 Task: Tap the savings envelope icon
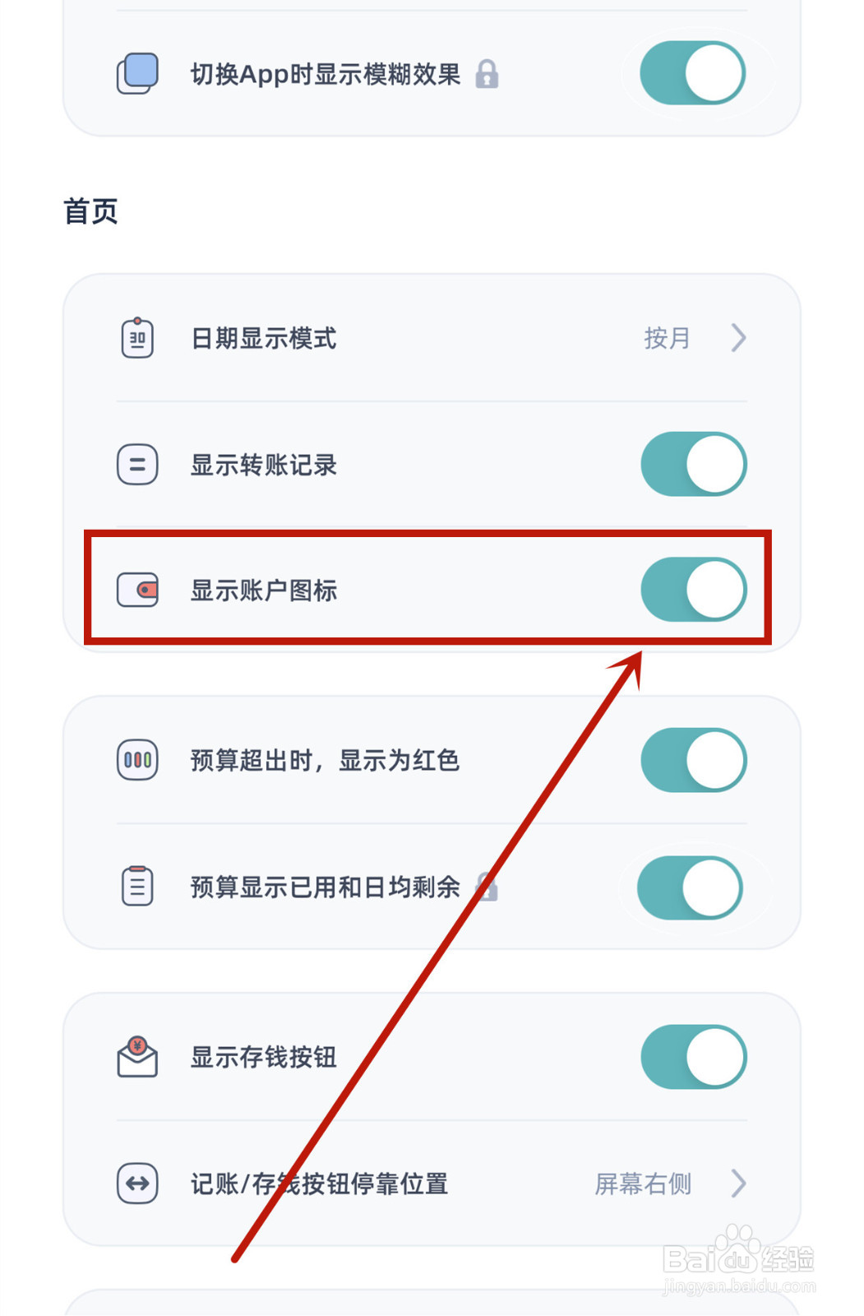[x=137, y=1057]
